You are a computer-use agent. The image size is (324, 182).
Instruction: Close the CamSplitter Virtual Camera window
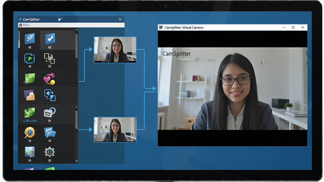point(303,27)
